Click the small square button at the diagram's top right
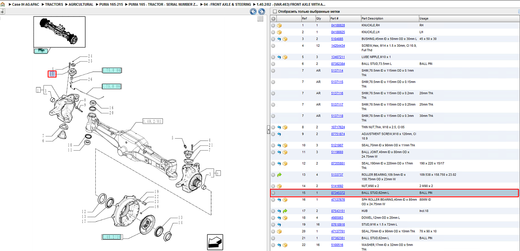Viewport: 520px width, 251px height. click(260, 19)
